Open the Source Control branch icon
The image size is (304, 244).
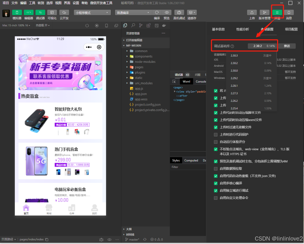[x=141, y=25]
